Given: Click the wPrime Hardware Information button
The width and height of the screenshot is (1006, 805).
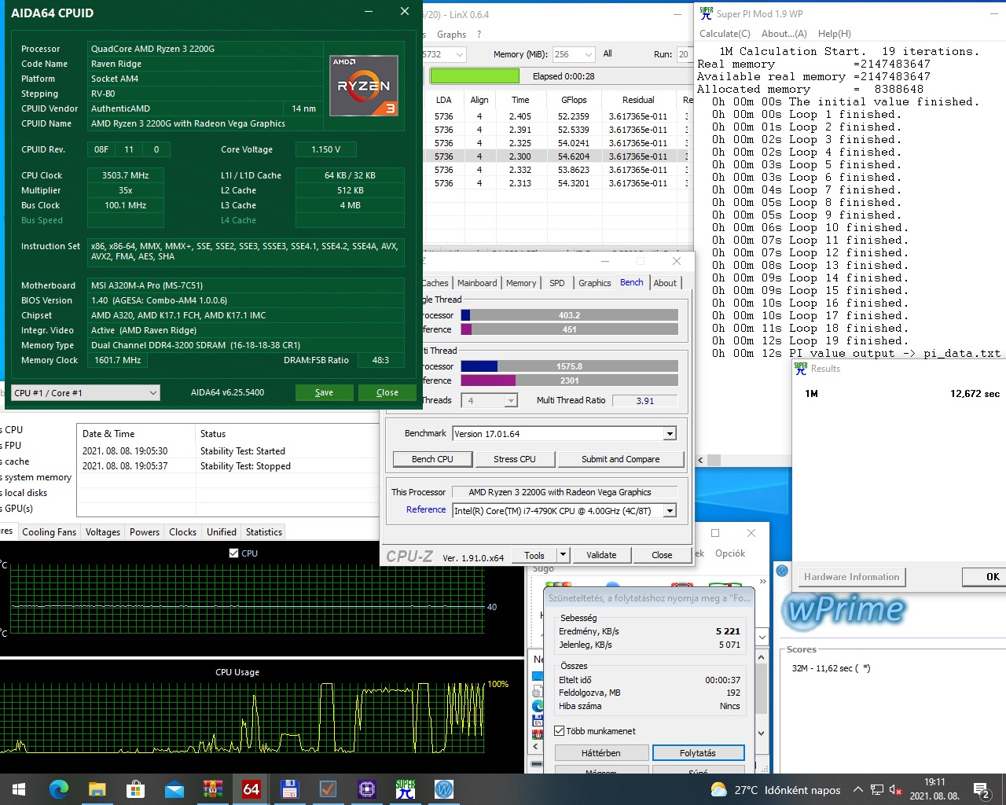Looking at the screenshot, I should click(852, 577).
